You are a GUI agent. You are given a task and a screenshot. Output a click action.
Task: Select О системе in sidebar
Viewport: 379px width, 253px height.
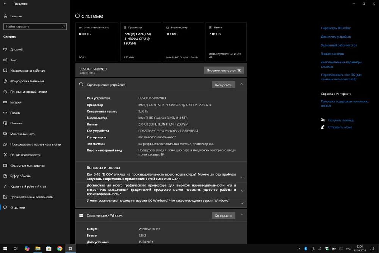pos(17,207)
